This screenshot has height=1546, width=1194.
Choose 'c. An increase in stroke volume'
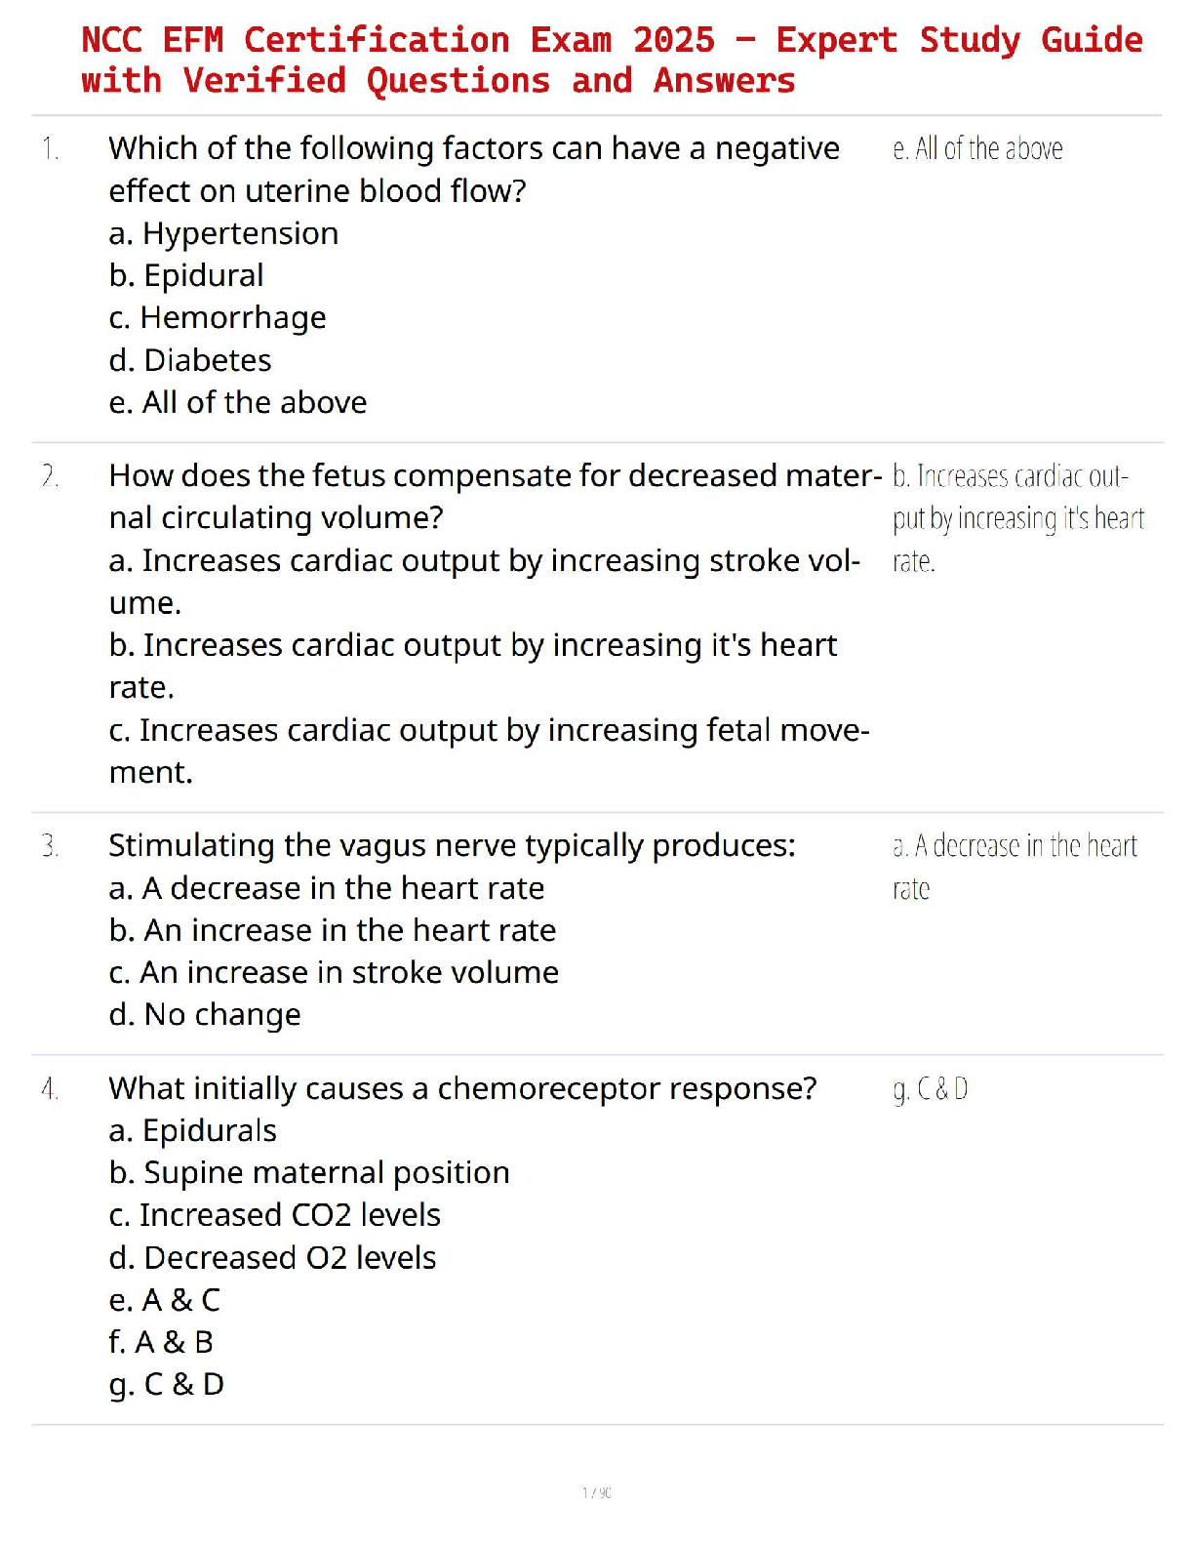point(334,973)
